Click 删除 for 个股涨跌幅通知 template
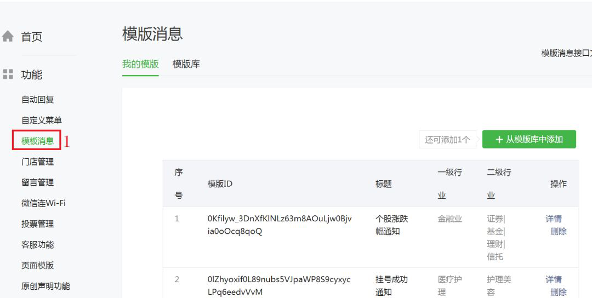The height and width of the screenshot is (298, 592). click(558, 231)
